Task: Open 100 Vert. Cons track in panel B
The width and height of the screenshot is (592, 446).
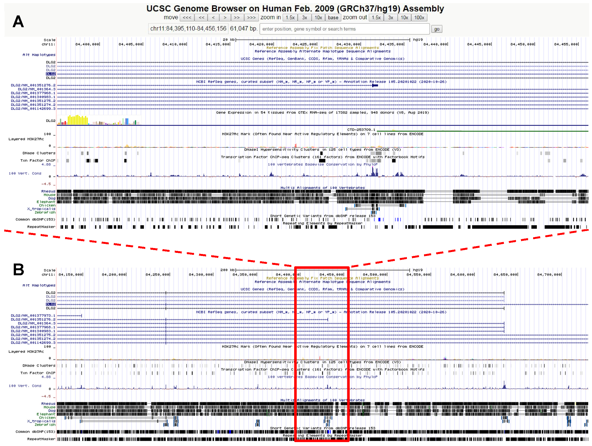Action: [25, 386]
